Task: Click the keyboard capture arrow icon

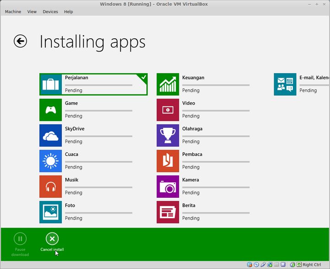Action: (x=299, y=264)
